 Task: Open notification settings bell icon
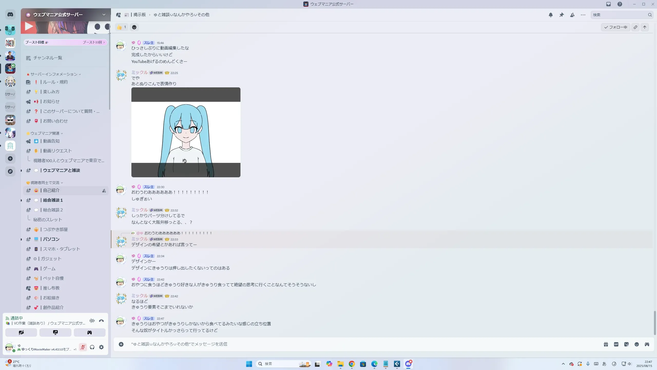tap(551, 15)
